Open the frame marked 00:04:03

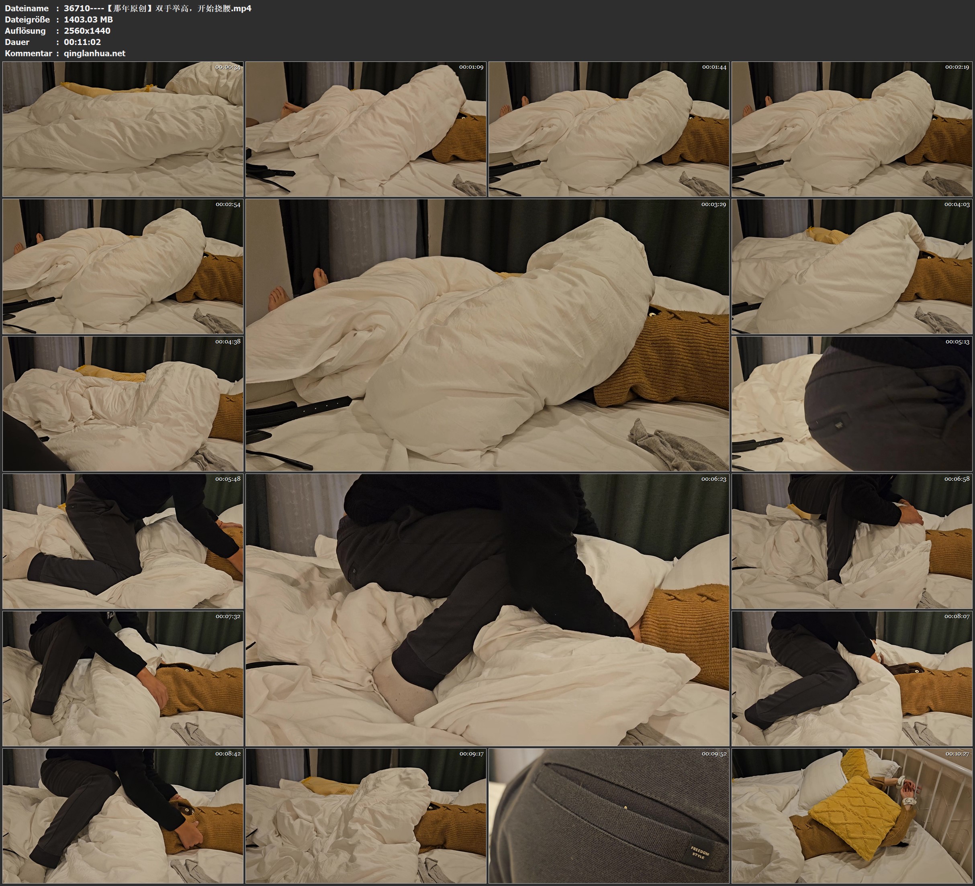852,266
